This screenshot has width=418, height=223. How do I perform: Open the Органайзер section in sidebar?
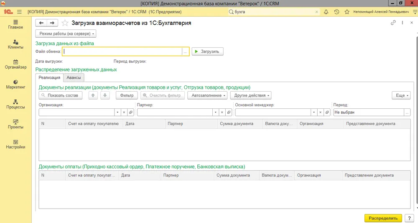click(x=15, y=64)
